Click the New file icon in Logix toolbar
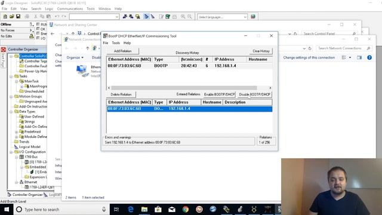This screenshot has height=215, width=382. 5,17
